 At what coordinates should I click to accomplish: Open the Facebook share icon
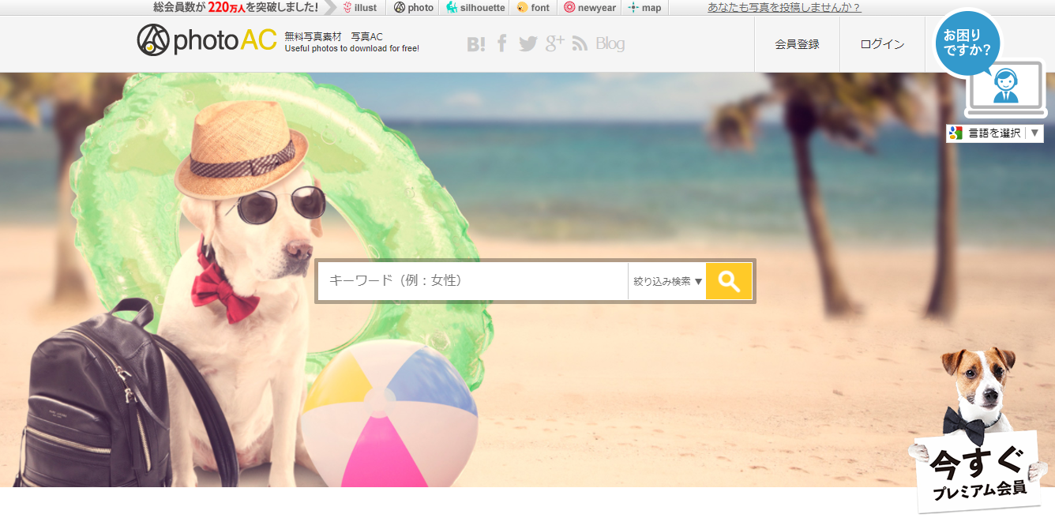click(x=501, y=44)
